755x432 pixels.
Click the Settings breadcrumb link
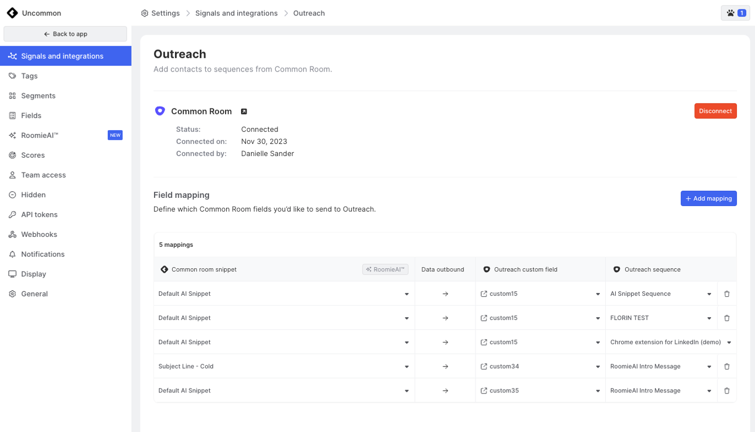[165, 13]
